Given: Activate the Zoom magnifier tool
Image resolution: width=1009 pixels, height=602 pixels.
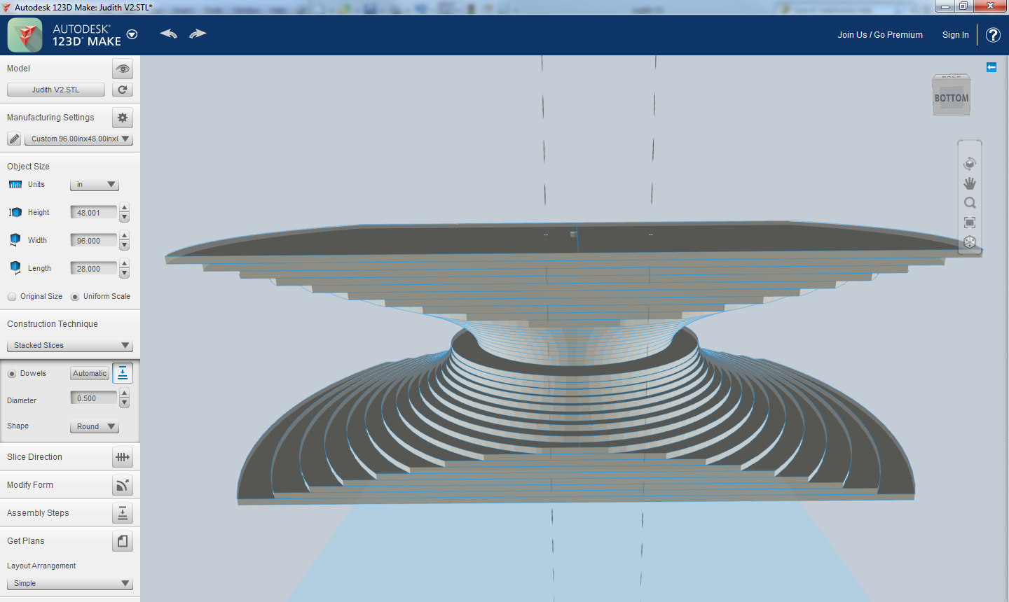Looking at the screenshot, I should [x=970, y=202].
